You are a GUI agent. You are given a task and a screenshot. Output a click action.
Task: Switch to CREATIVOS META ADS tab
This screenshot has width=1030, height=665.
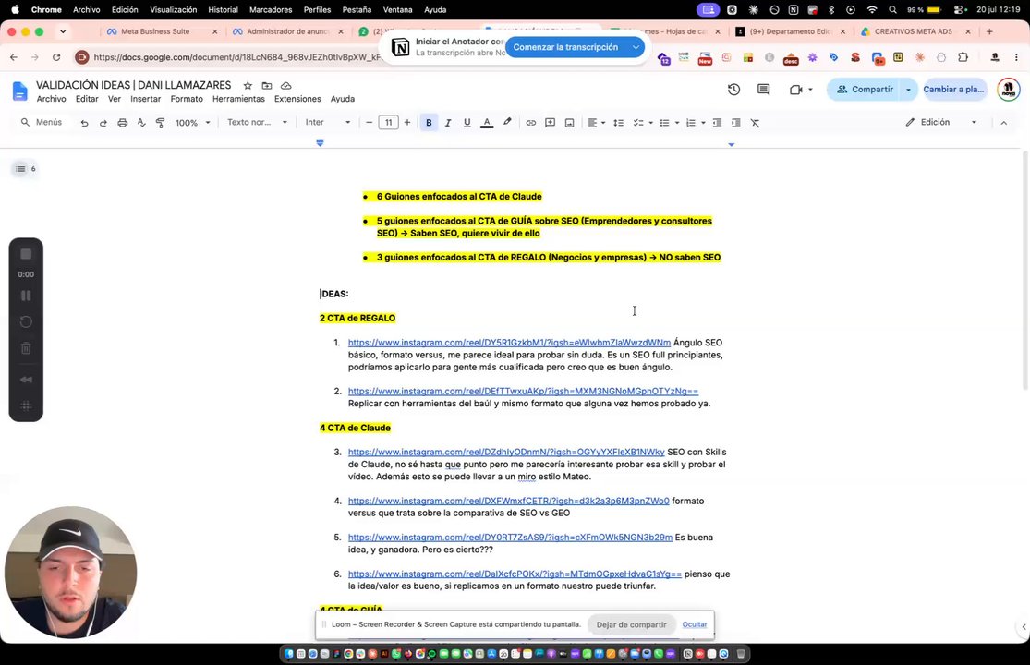(x=913, y=31)
